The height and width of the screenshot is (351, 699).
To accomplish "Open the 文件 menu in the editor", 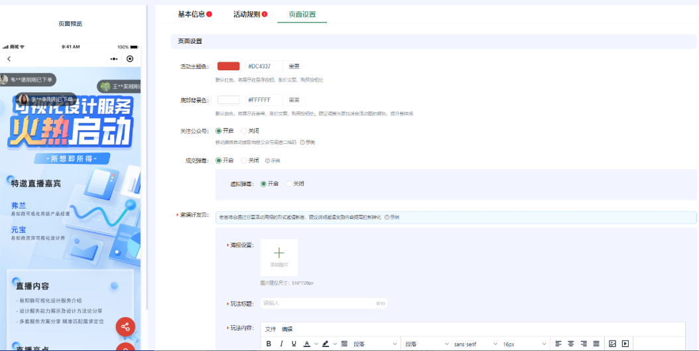I will coord(271,329).
